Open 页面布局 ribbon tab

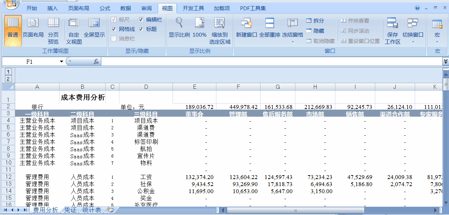[x=78, y=8]
